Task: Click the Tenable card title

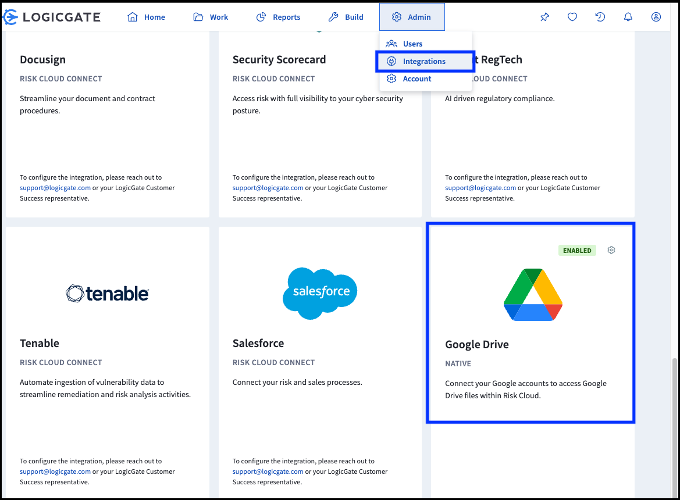Action: tap(40, 343)
